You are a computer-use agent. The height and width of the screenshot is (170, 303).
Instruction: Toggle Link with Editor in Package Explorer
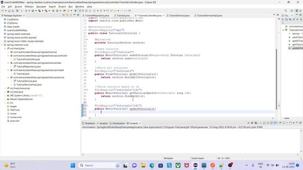coord(67,15)
